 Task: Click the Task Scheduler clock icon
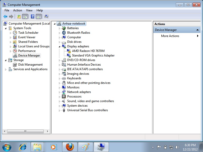[15, 33]
